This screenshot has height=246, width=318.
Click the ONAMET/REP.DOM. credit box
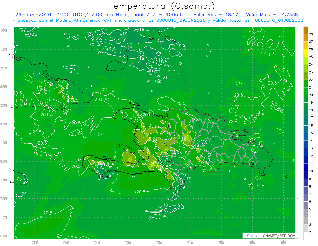coord(270,236)
